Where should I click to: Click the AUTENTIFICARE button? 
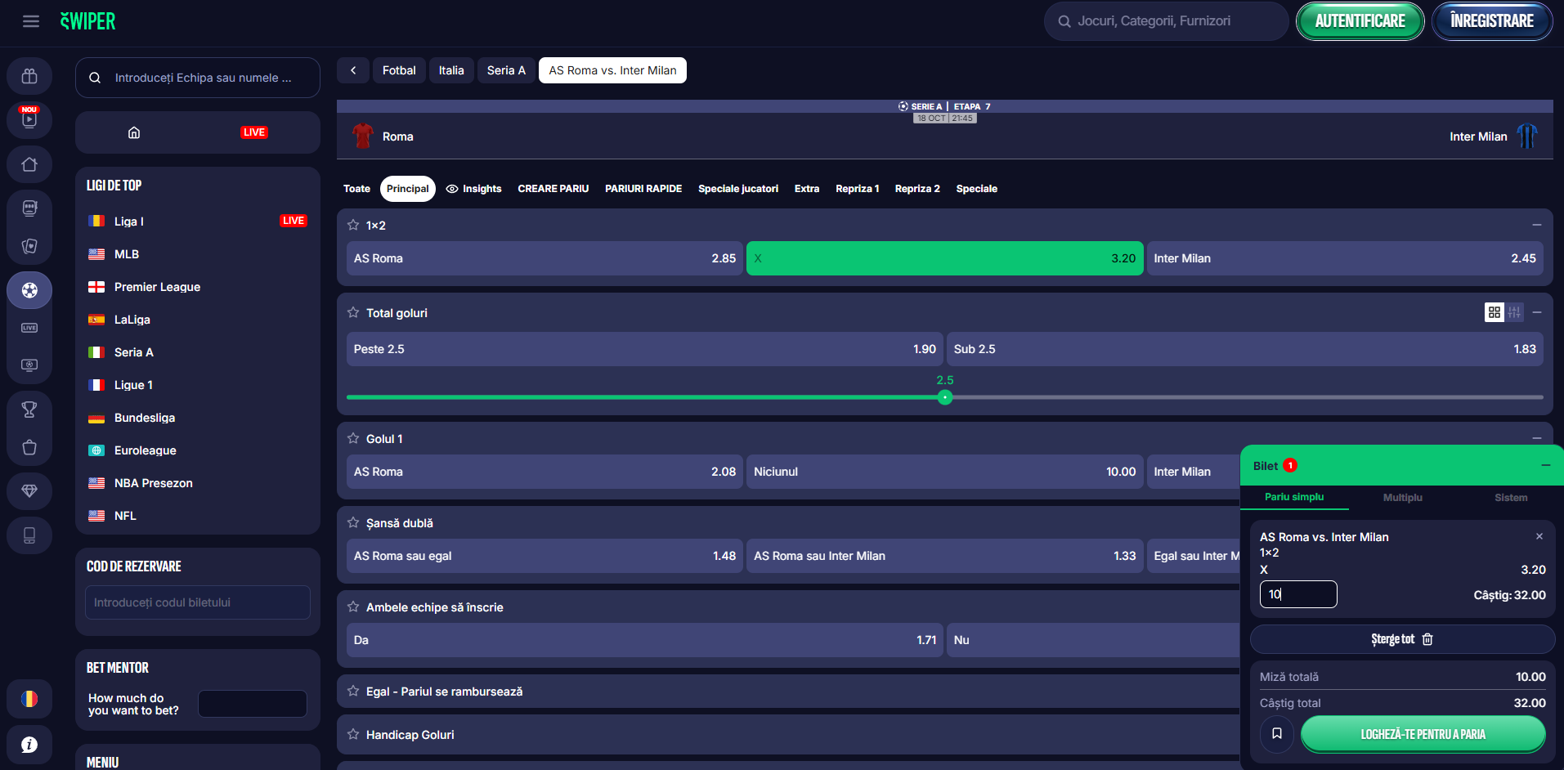coord(1360,21)
